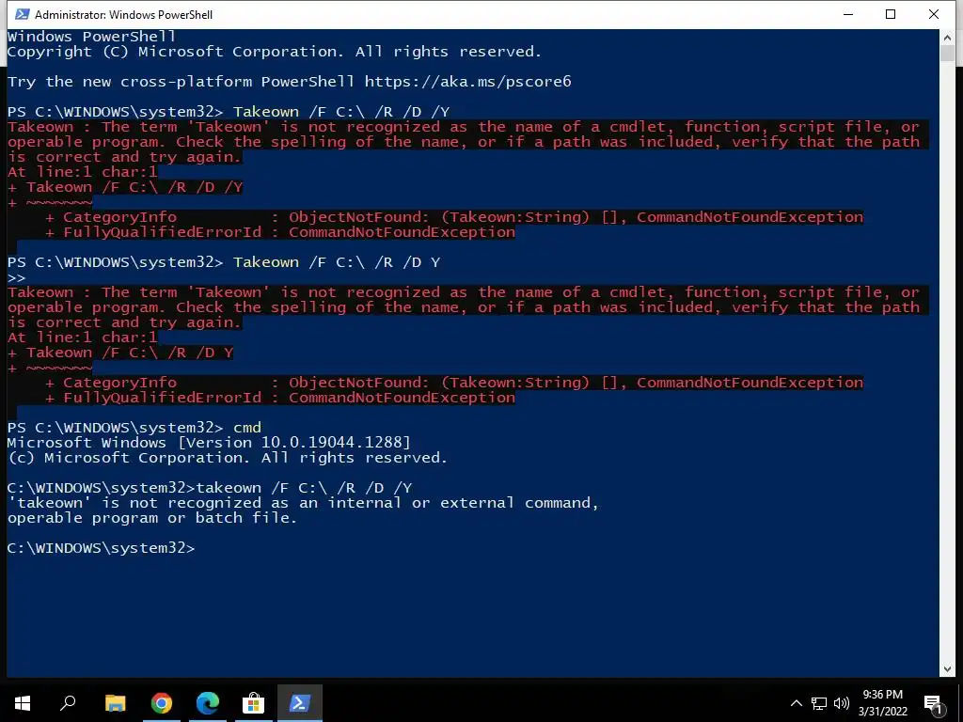This screenshot has width=963, height=722.
Task: Click the https://aka.ms/pscore6 URL text
Action: click(x=468, y=82)
